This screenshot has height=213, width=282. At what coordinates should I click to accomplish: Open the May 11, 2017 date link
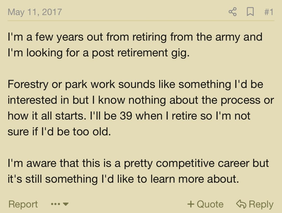coord(35,12)
